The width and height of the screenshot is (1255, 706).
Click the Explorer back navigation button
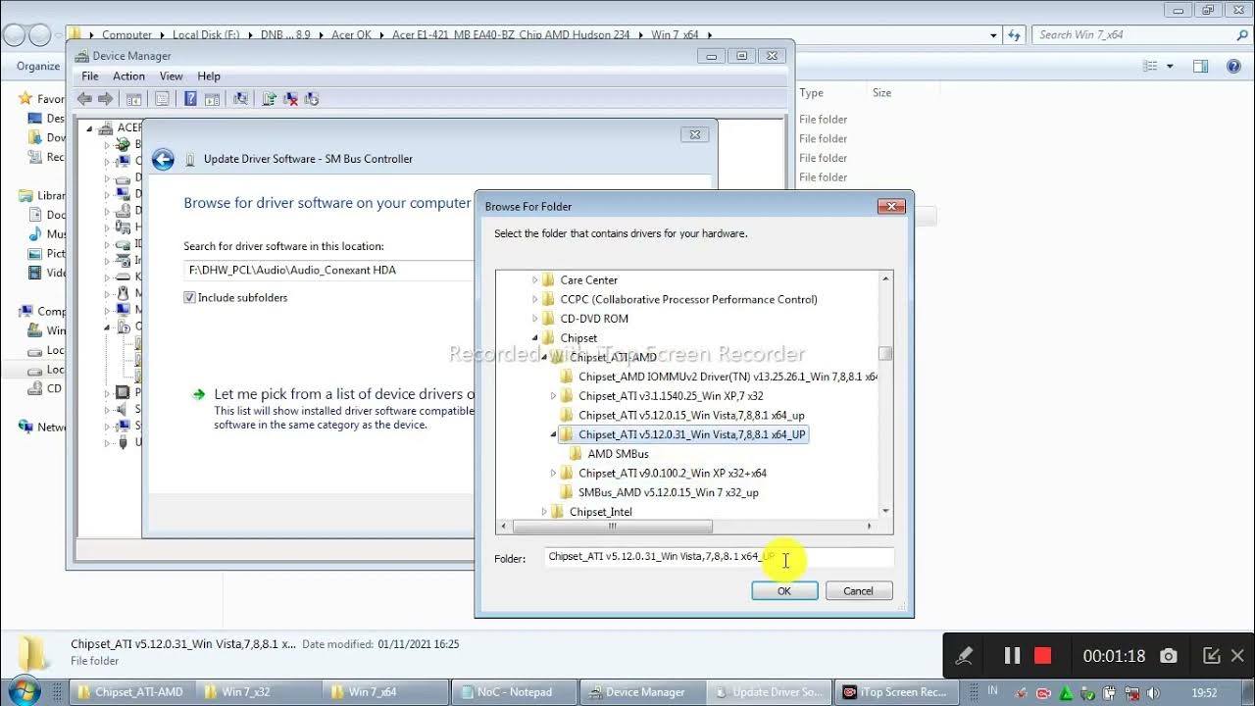point(14,35)
